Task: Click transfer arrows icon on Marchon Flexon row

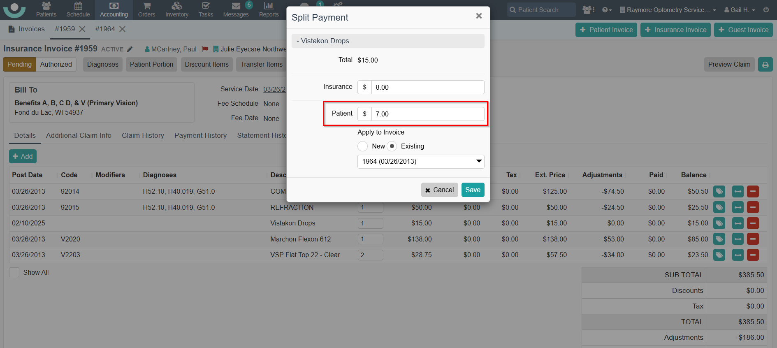Action: click(738, 239)
